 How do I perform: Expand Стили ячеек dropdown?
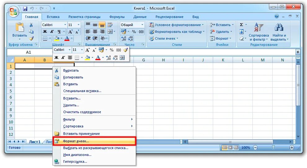point(178,38)
